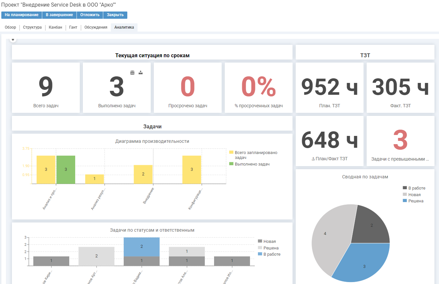The height and width of the screenshot is (284, 439).
Task: Switch to the Структура tab
Action: tap(32, 27)
